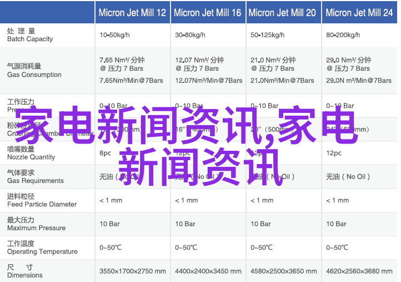401x282 pixels.
Task: Select the 4620×2650×3680 mm dimensions cell
Action: click(x=359, y=271)
